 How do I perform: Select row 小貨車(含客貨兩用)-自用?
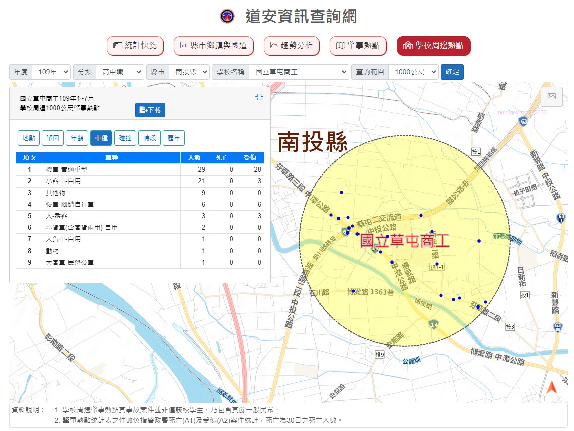pyautogui.click(x=140, y=227)
